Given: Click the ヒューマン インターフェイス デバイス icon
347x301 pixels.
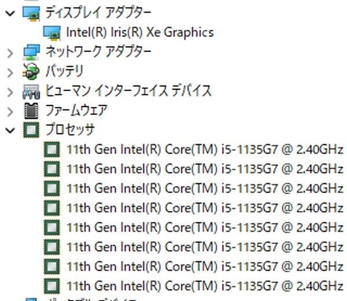Looking at the screenshot, I should coord(31,91).
